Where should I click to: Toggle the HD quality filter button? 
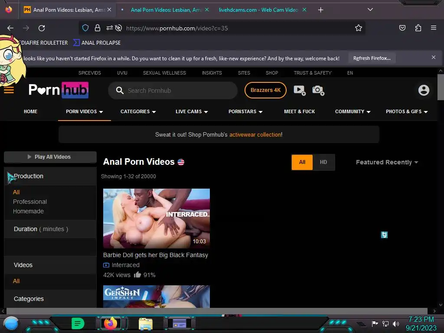[323, 162]
